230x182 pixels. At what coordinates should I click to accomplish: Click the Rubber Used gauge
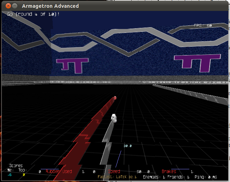click(59, 171)
